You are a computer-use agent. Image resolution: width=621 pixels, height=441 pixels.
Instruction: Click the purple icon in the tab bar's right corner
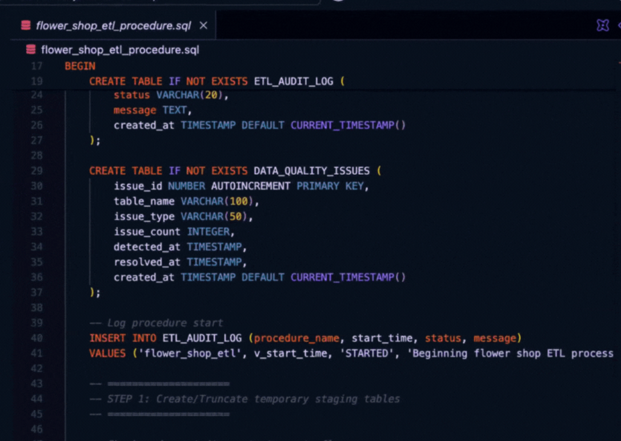pos(602,25)
